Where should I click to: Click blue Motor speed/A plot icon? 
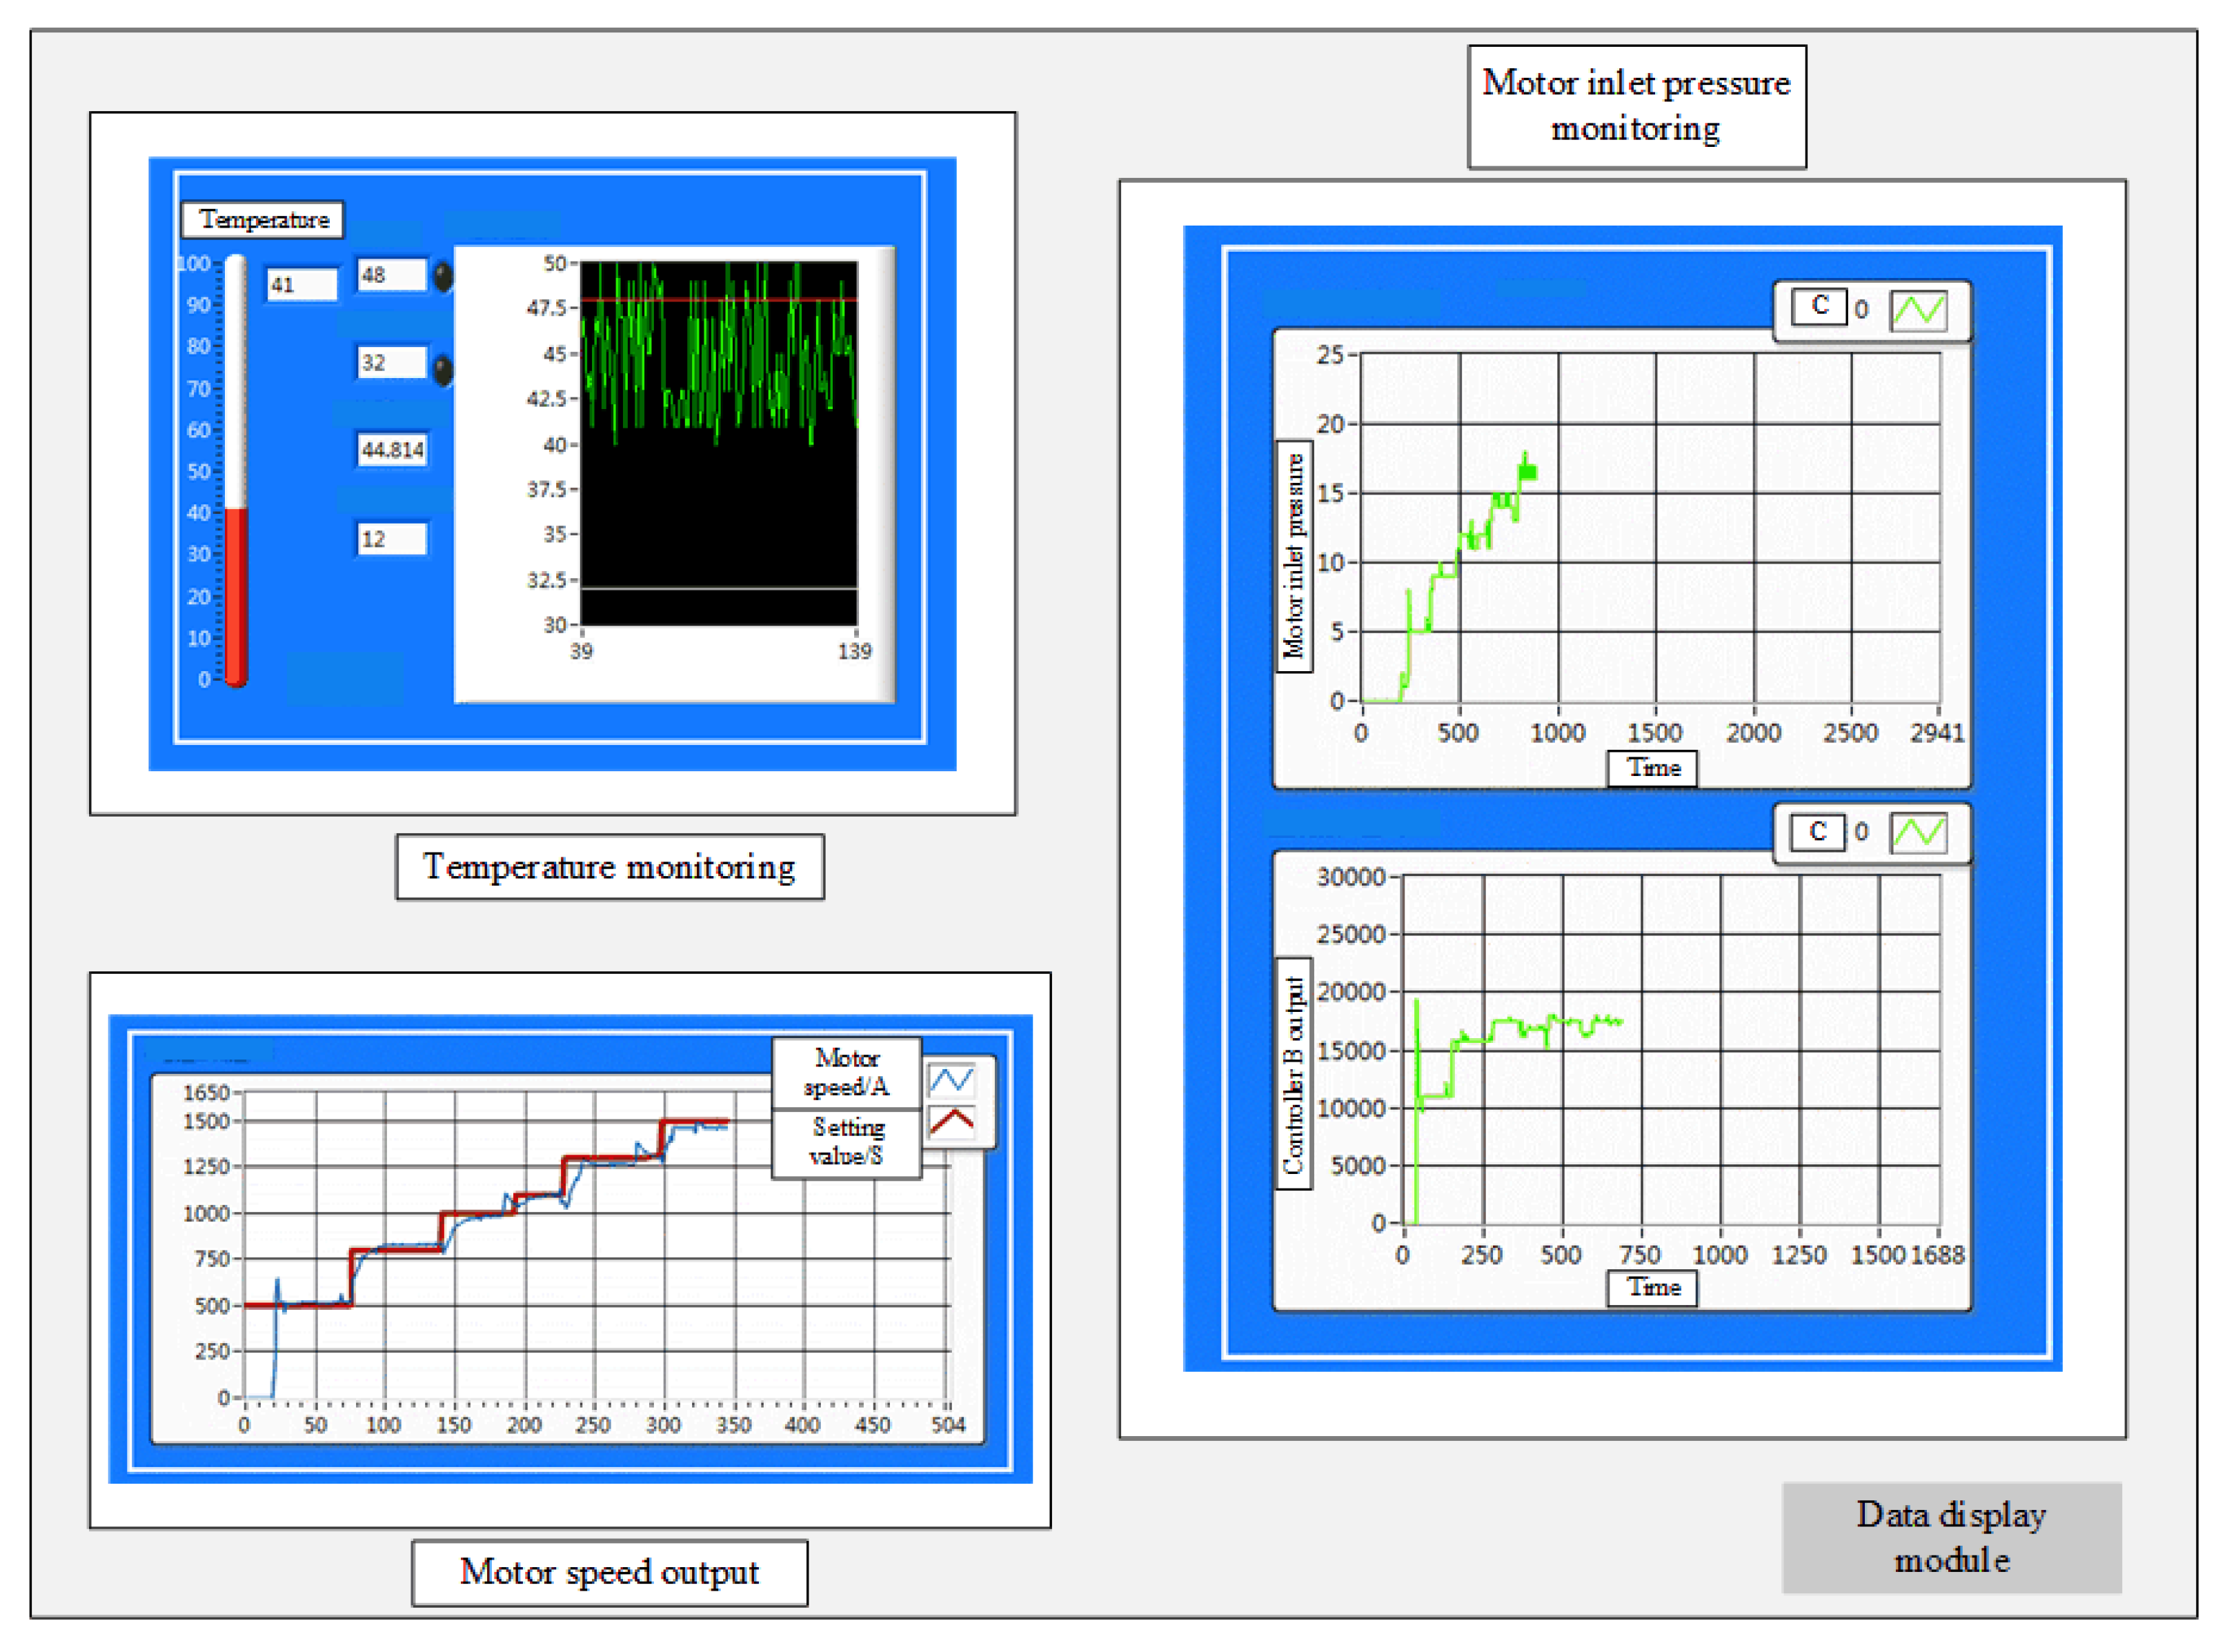[x=950, y=1079]
